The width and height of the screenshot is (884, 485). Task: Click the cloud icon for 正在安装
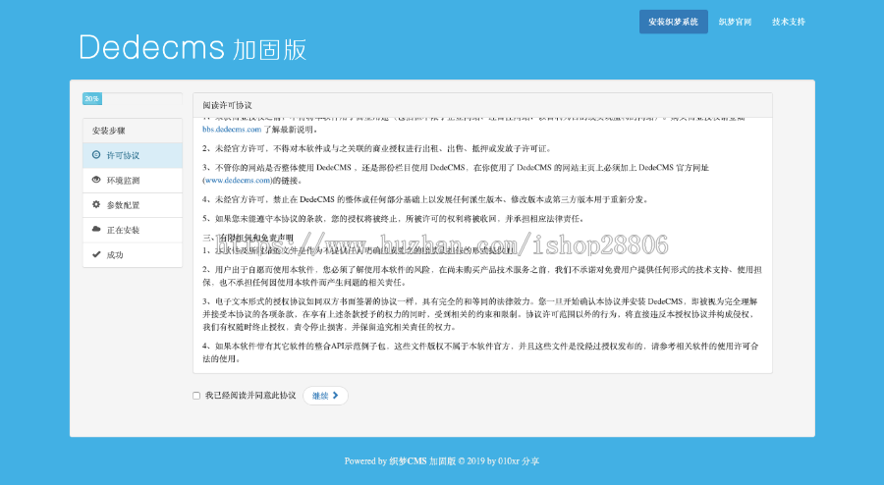click(95, 229)
